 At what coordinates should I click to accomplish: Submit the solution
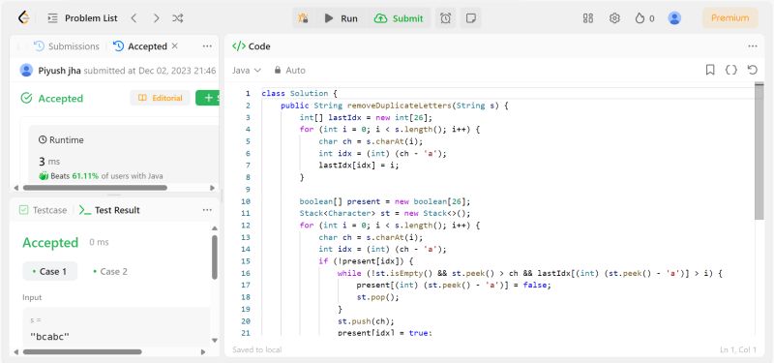click(x=399, y=18)
